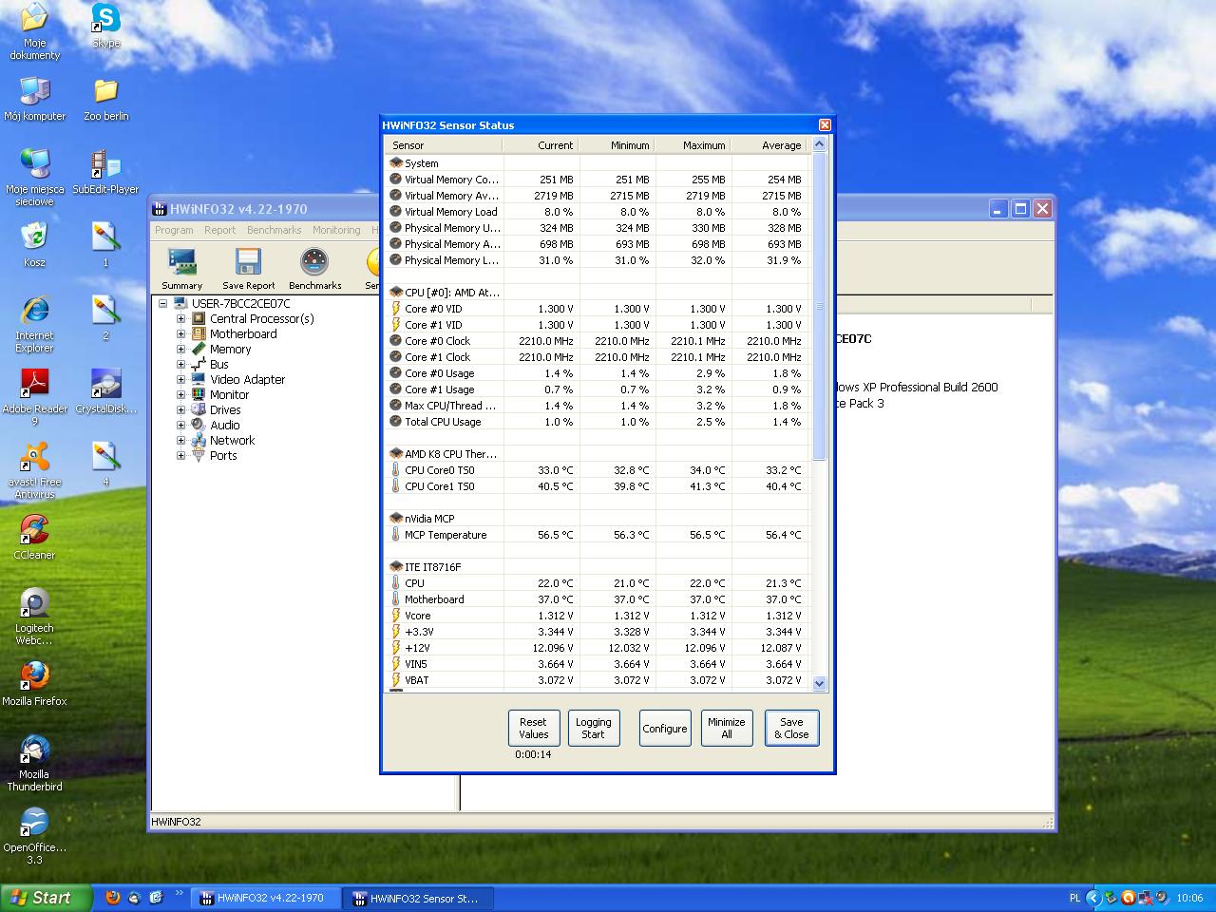Image resolution: width=1216 pixels, height=912 pixels.
Task: Select the Mozilla Thunderbird desktop icon
Action: (x=34, y=764)
